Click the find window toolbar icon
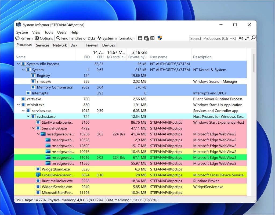 [x=140, y=38]
